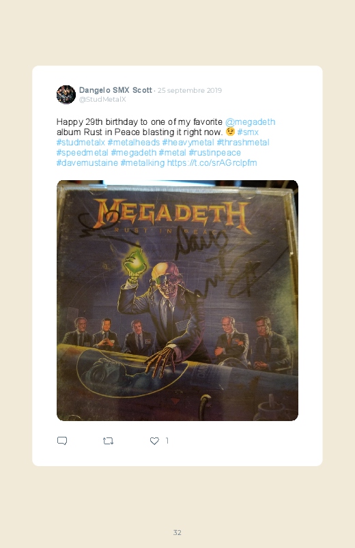Follow the t.co/srAGrclpfm short link
The width and height of the screenshot is (355, 548).
pos(212,163)
